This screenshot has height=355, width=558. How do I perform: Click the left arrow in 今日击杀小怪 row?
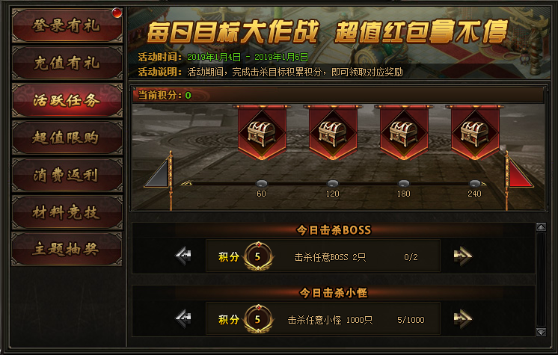(x=183, y=318)
